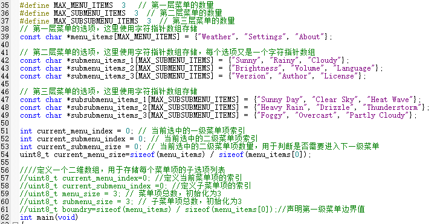This screenshot has width=443, height=224.
Task: Collapse the fold marker below main function
Action: click(16, 223)
